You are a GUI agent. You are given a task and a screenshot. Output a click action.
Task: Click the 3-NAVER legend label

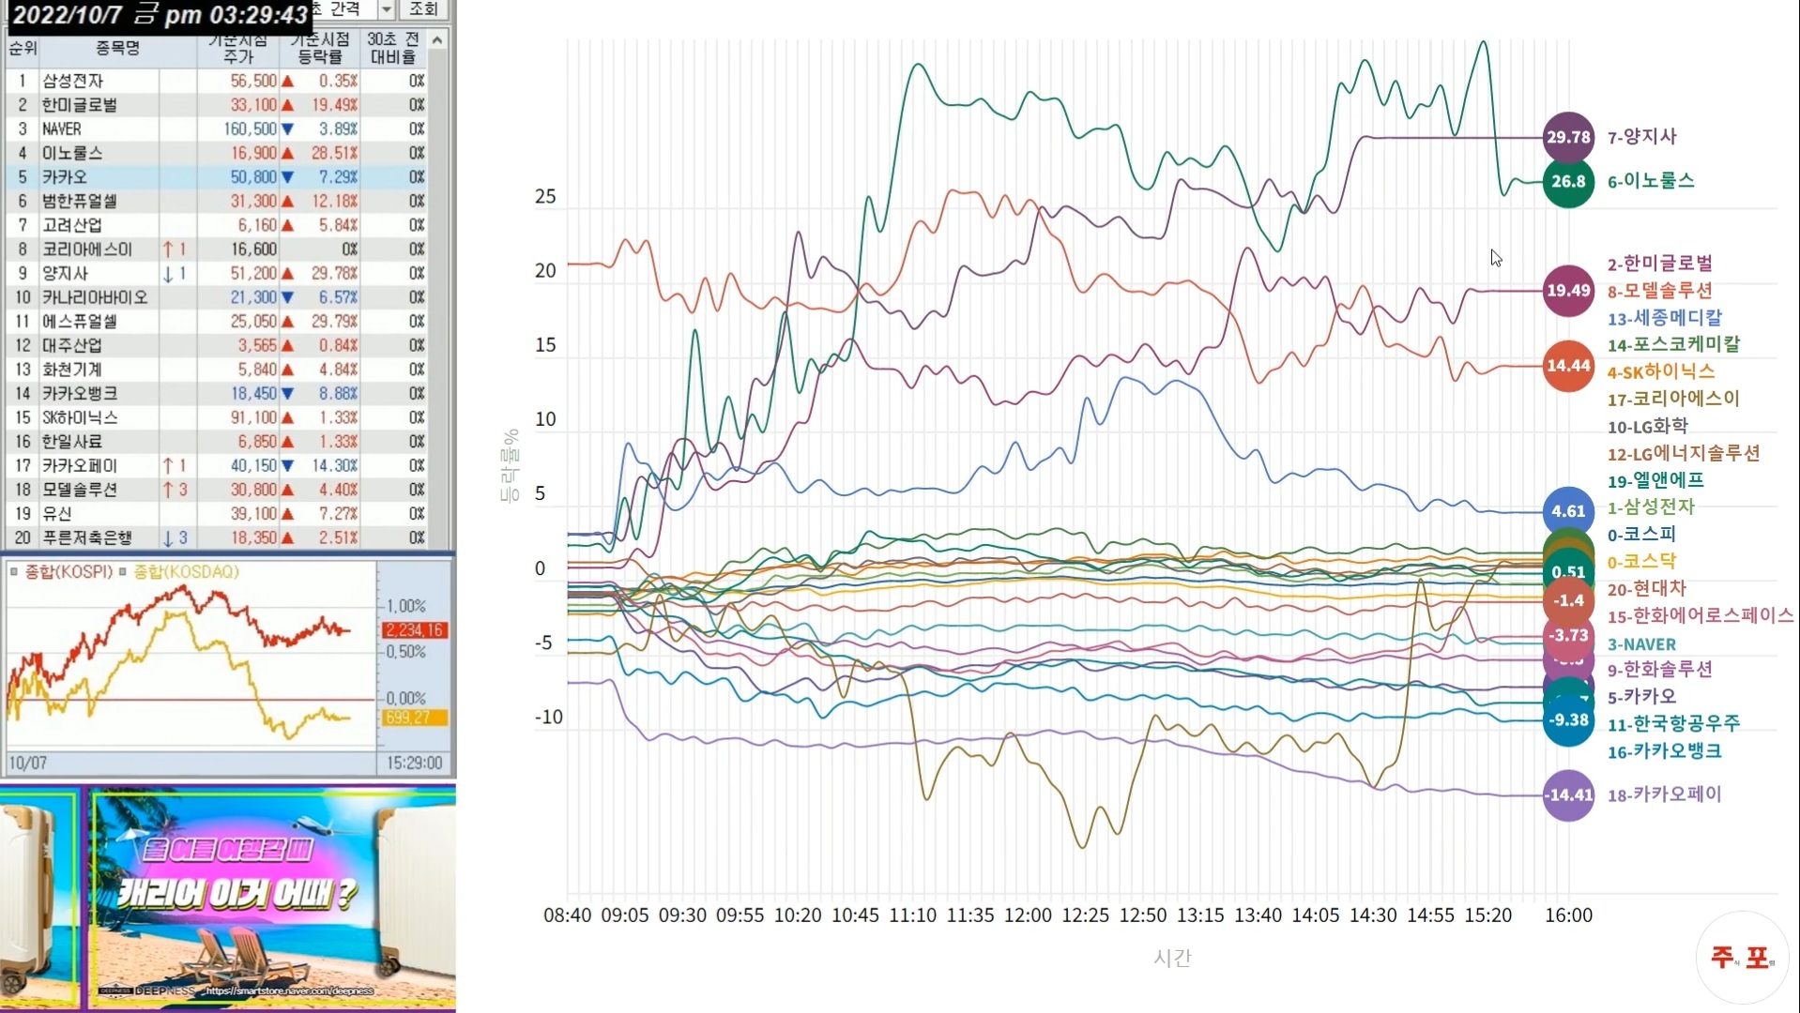tap(1641, 644)
